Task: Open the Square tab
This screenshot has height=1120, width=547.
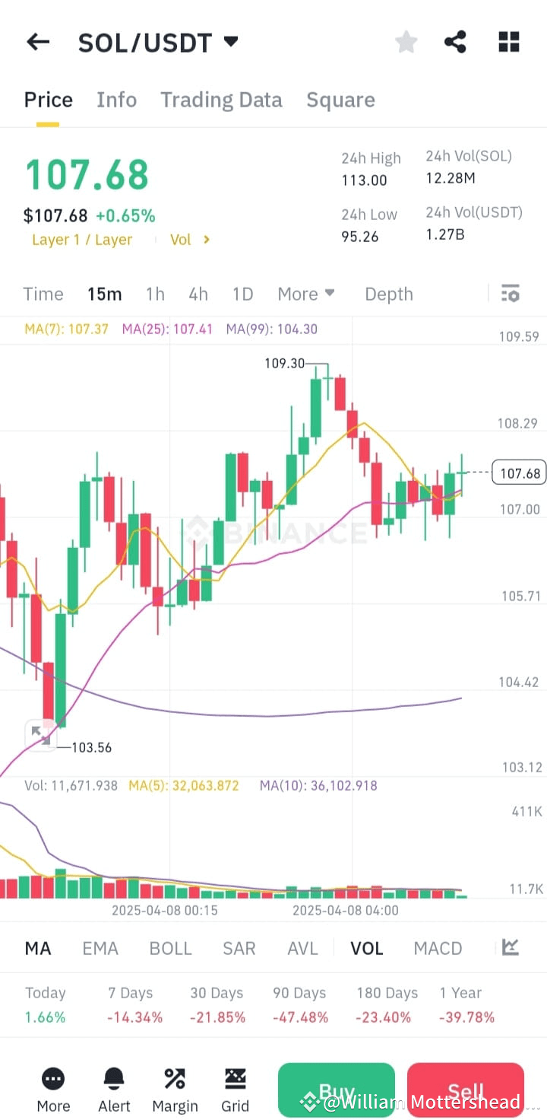Action: point(340,100)
